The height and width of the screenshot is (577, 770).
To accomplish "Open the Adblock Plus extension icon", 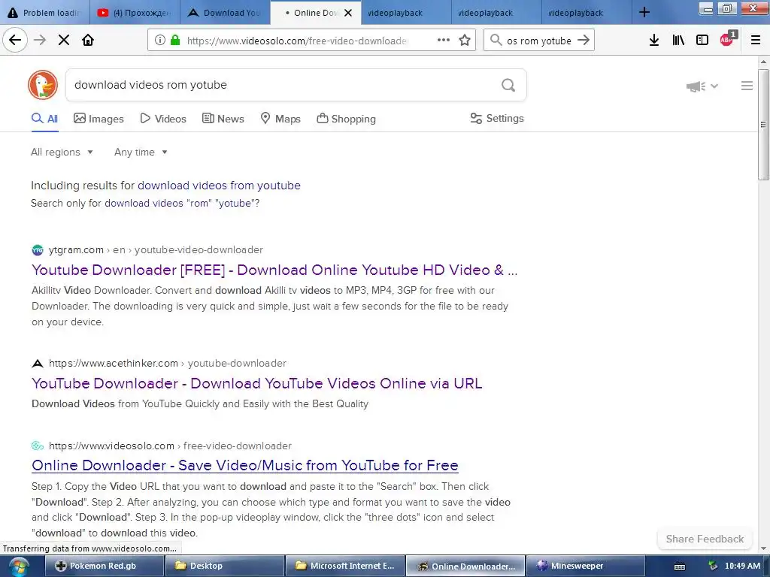I will (x=727, y=39).
